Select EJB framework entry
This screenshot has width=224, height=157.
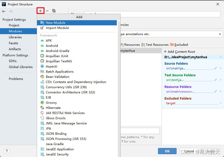tap(77, 98)
